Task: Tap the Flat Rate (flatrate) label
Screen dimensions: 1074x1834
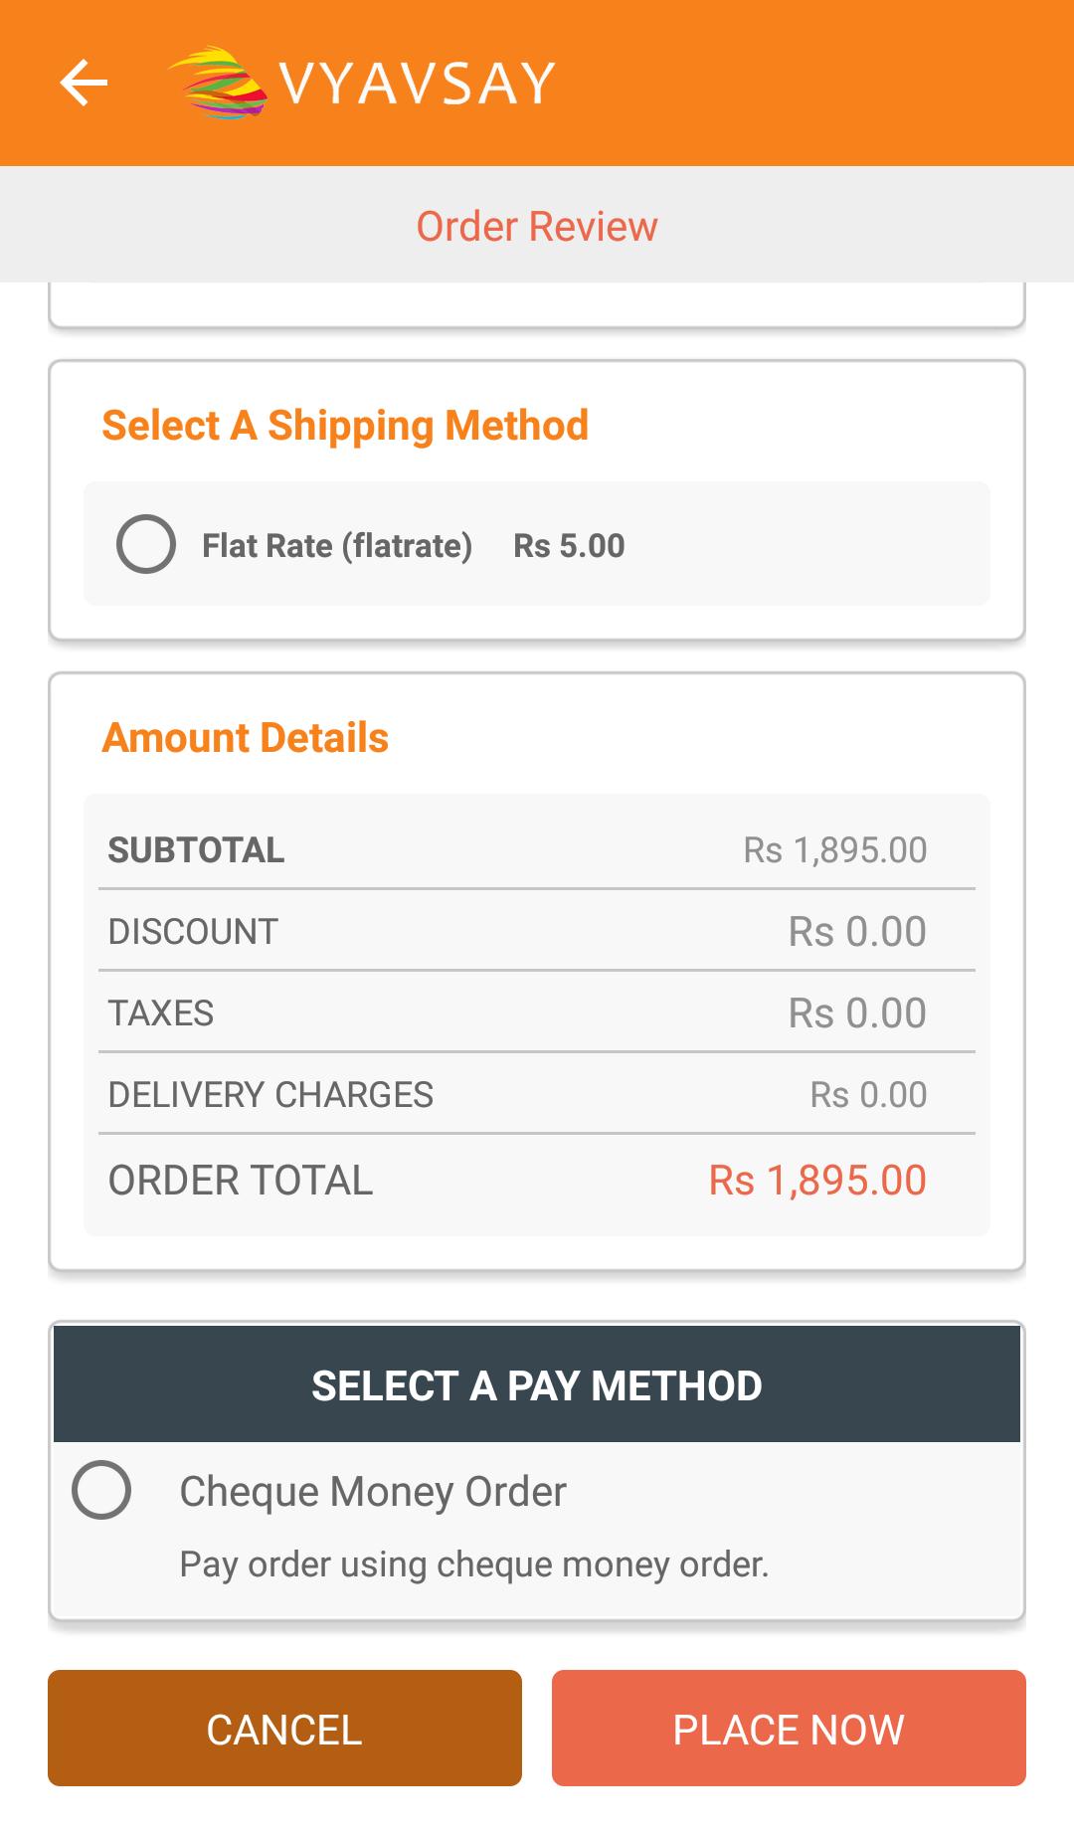Action: tap(337, 546)
